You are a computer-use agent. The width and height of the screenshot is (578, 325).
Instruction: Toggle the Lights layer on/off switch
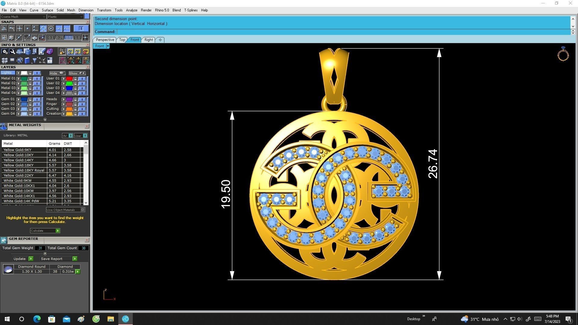point(37,73)
